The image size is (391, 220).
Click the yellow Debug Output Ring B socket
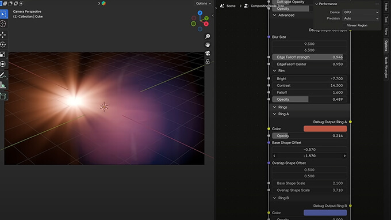pyautogui.click(x=350, y=206)
